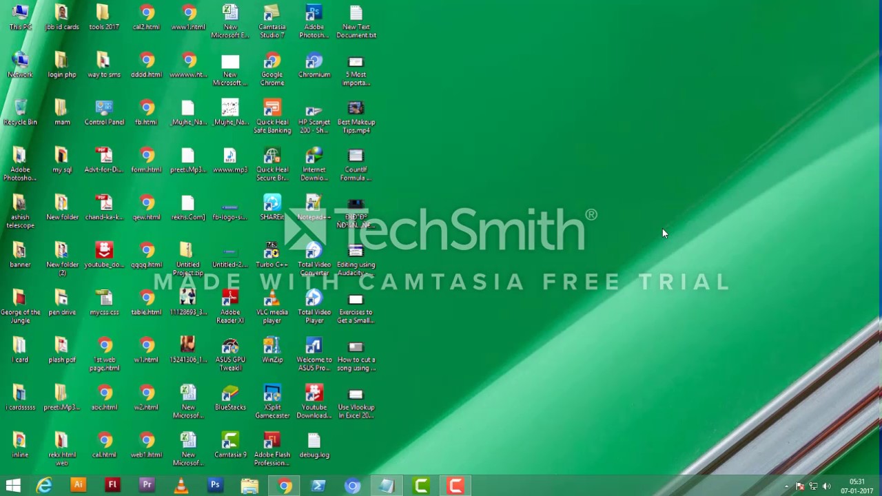Select the table.html file
Screen dimensions: 882x496
146,303
